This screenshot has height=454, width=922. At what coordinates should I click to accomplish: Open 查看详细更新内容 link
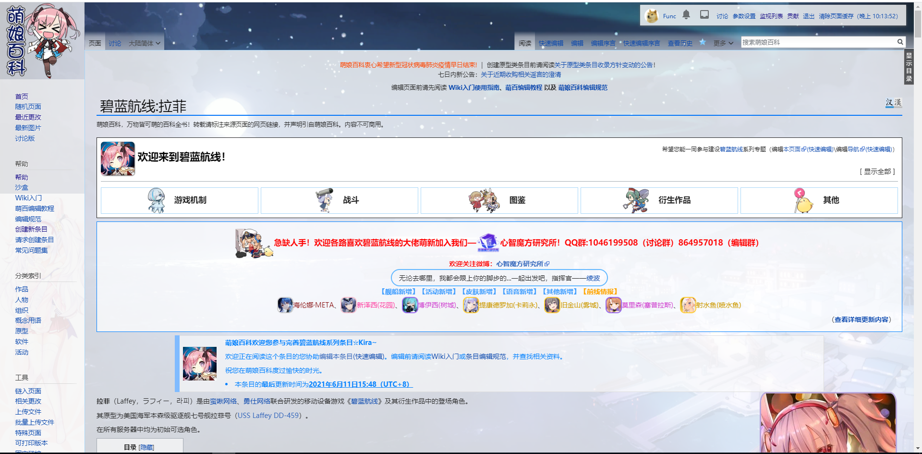click(862, 319)
